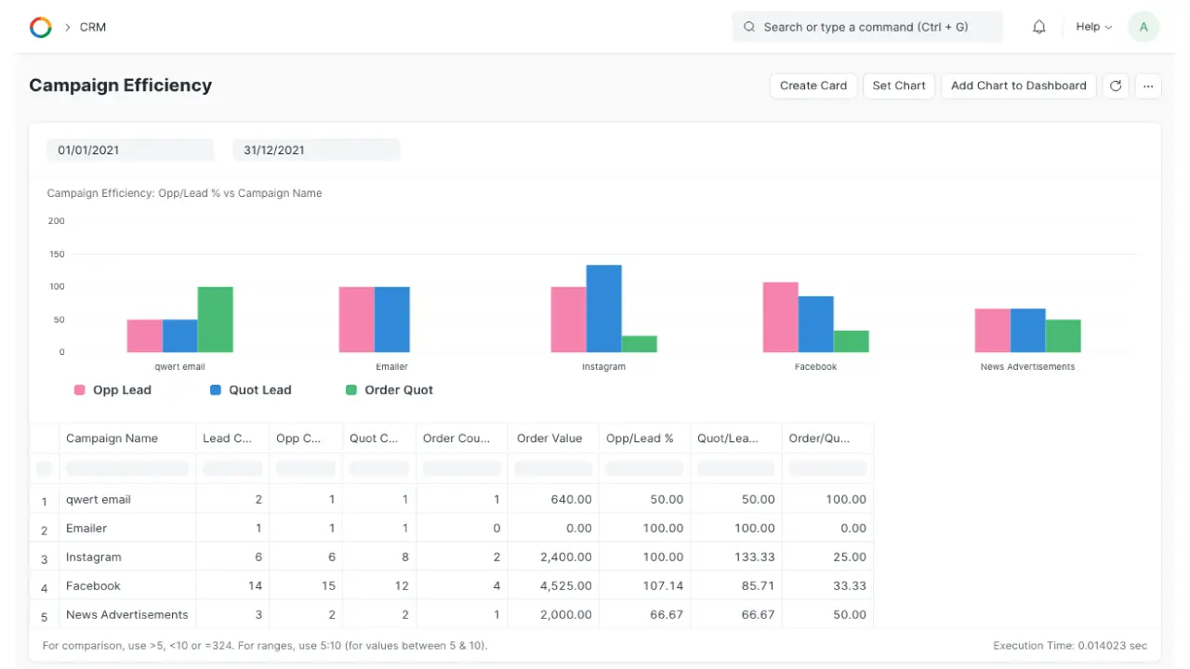Open notifications via the bell icon
Screen dimensions: 1190x669
click(1038, 27)
